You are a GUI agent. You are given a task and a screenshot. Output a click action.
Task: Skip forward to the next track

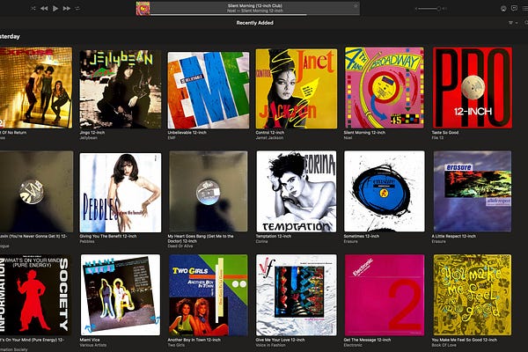tap(67, 9)
